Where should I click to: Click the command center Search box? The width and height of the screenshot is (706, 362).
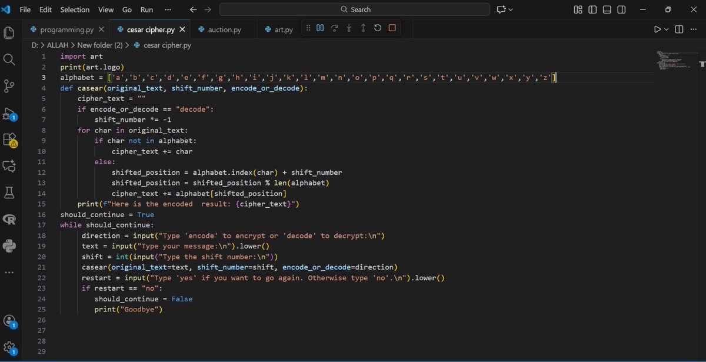click(x=355, y=9)
